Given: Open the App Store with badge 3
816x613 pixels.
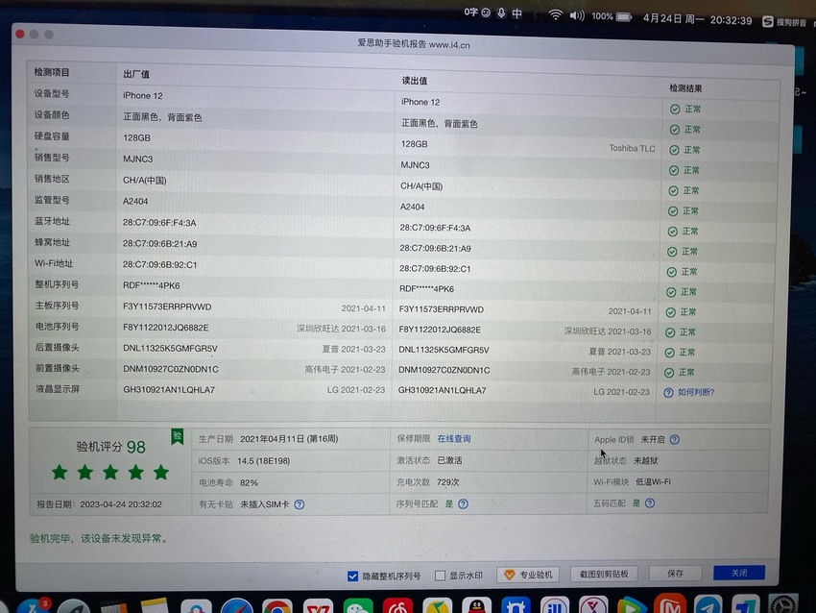Looking at the screenshot, I should tap(33, 606).
